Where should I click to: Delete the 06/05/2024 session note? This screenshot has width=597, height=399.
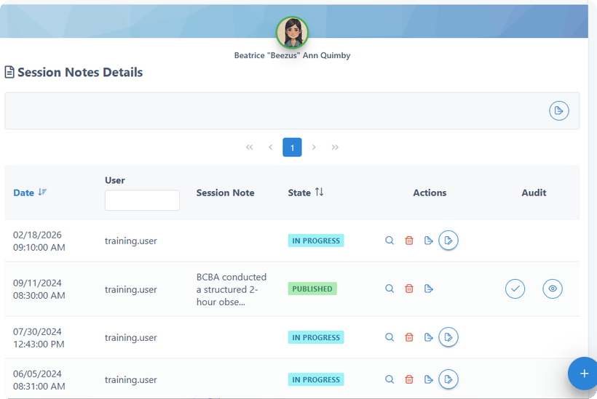point(409,379)
